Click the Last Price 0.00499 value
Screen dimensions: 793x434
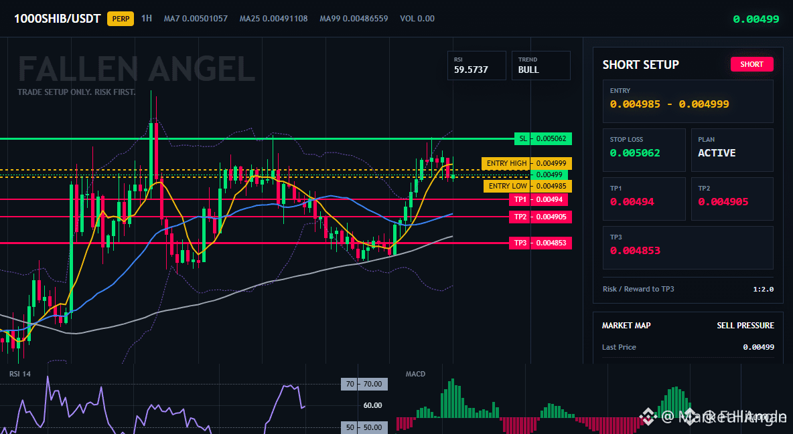759,347
